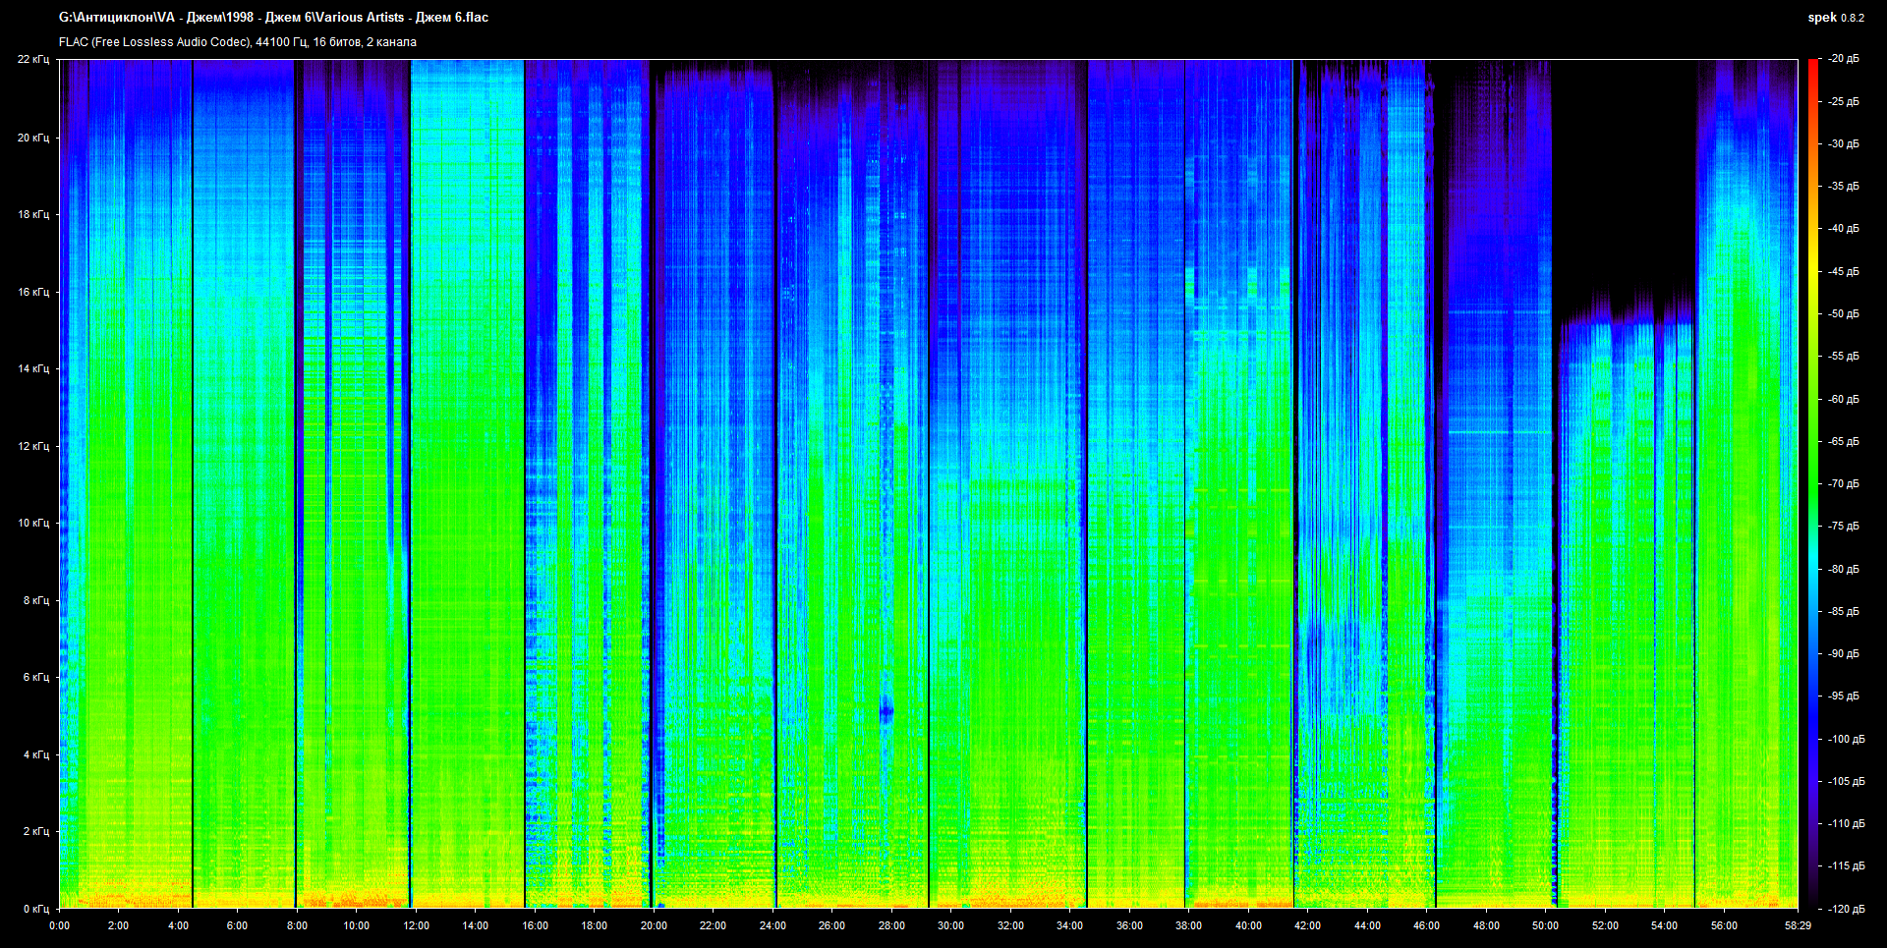
Task: Click the 58:29 end time label
Action: tap(1798, 925)
